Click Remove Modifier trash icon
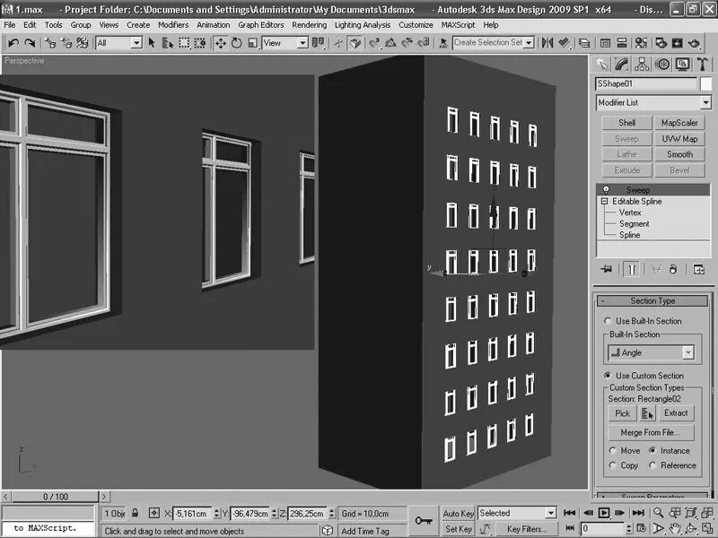Image resolution: width=718 pixels, height=538 pixels. pos(673,269)
